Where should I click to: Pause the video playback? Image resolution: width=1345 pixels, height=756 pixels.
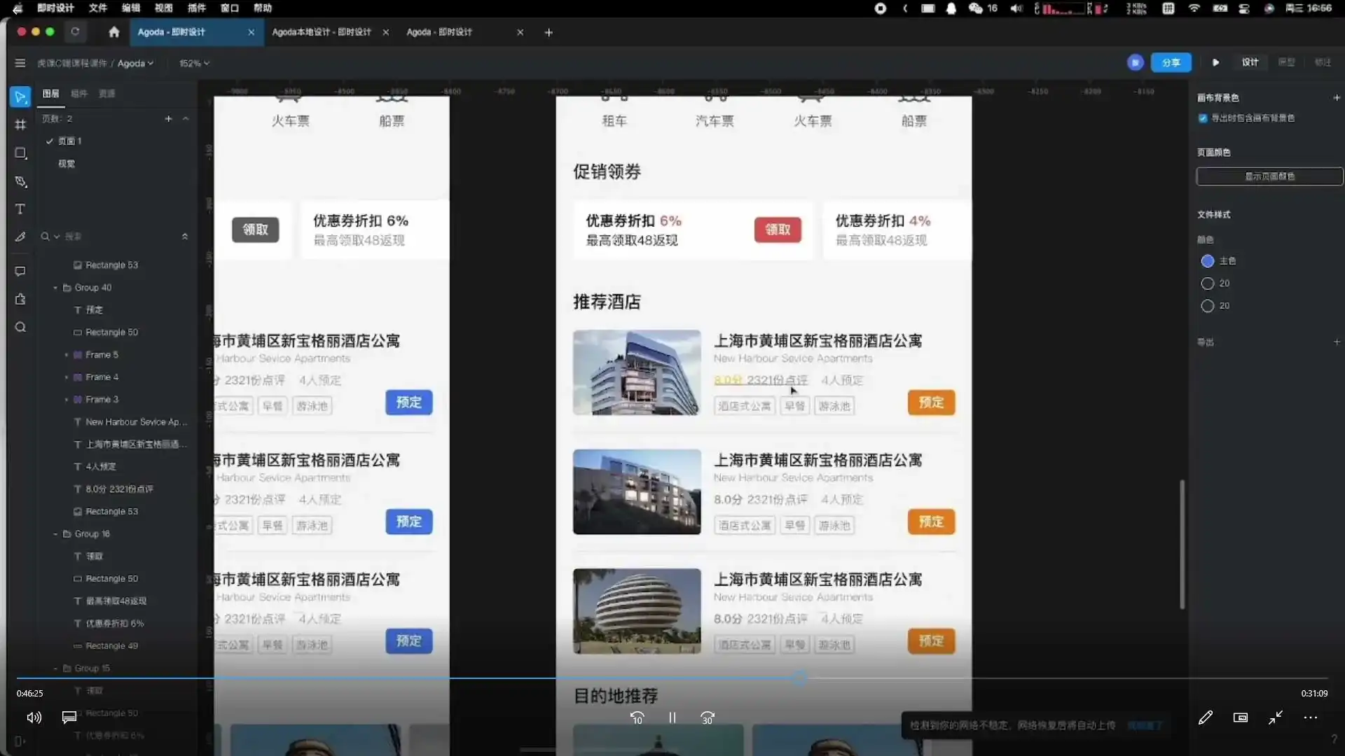point(672,717)
